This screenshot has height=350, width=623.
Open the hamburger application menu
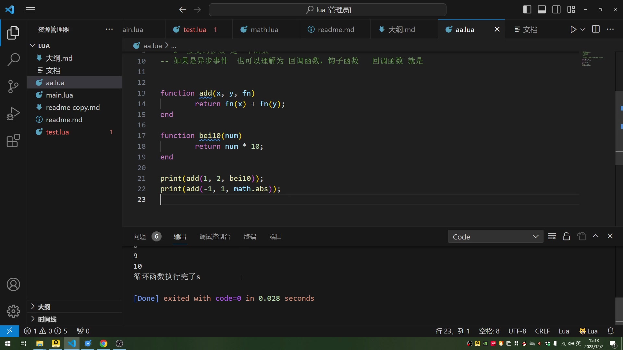(x=30, y=10)
